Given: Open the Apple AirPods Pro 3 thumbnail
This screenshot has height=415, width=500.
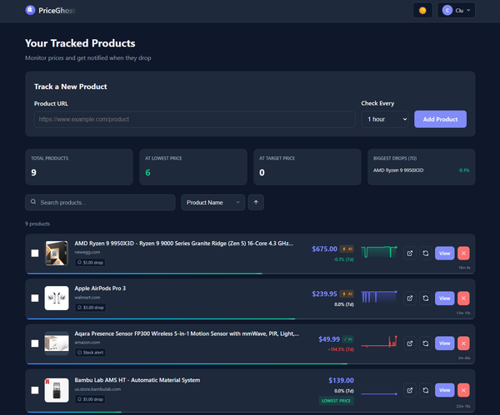Looking at the screenshot, I should click(x=57, y=298).
